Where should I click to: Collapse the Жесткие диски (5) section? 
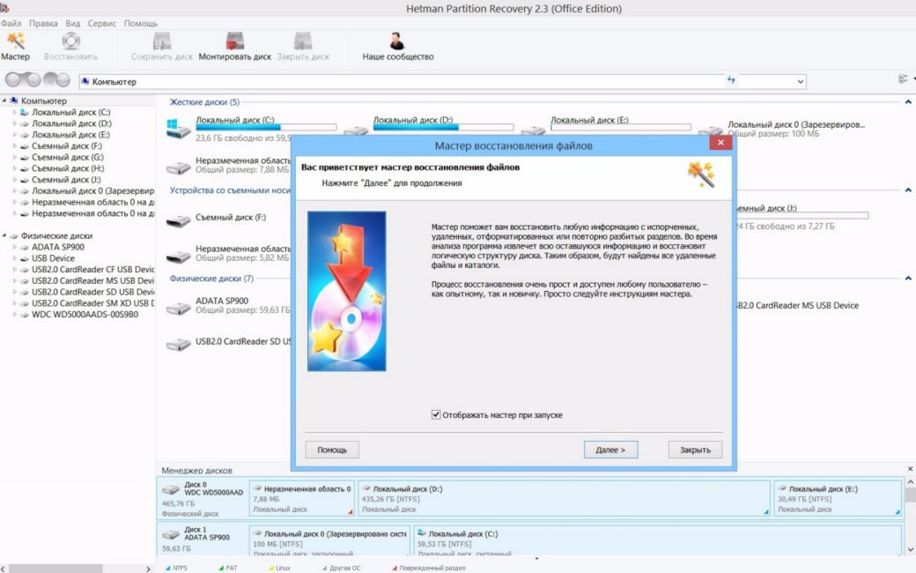point(908,101)
